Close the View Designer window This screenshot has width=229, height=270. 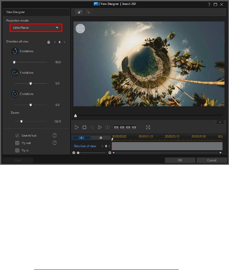[x=222, y=4]
